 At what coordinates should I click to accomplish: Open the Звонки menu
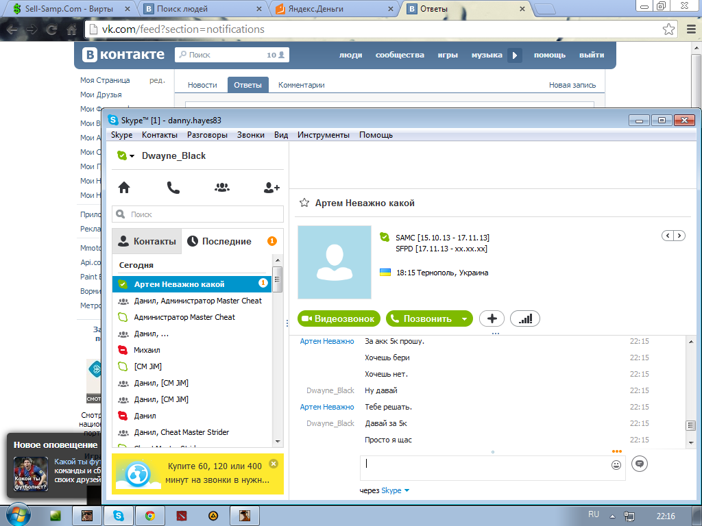(251, 135)
